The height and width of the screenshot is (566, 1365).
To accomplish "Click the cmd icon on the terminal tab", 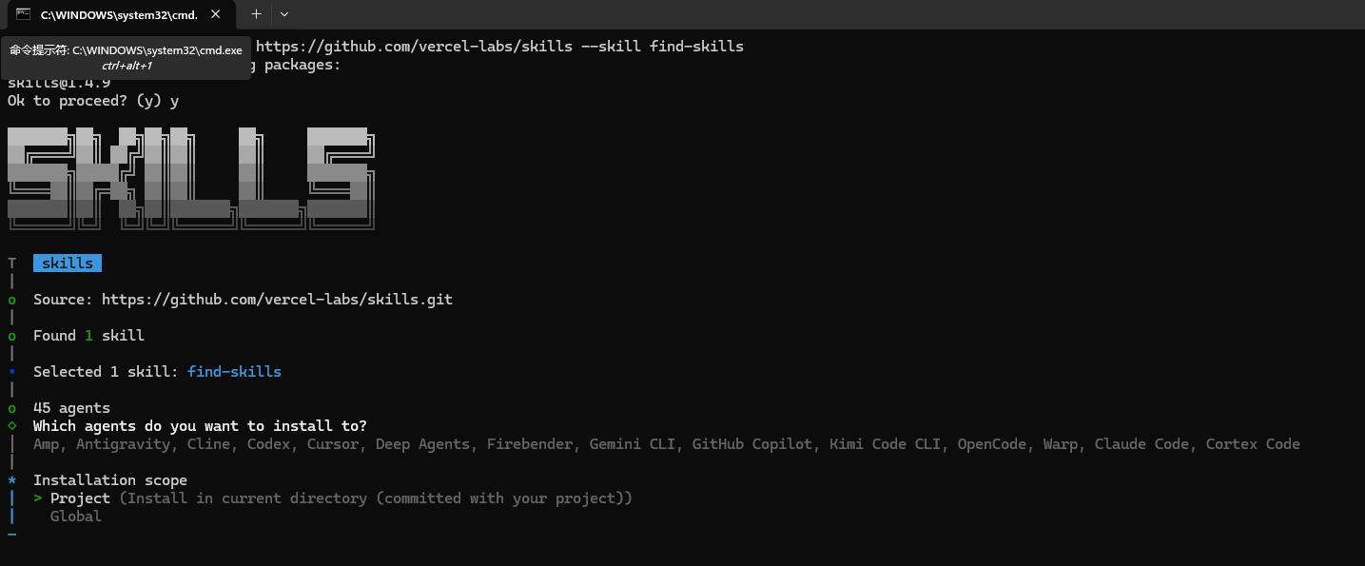I will (22, 14).
